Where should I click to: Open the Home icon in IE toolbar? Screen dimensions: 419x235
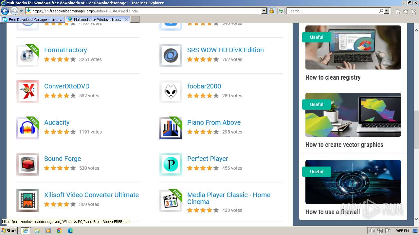397,11
